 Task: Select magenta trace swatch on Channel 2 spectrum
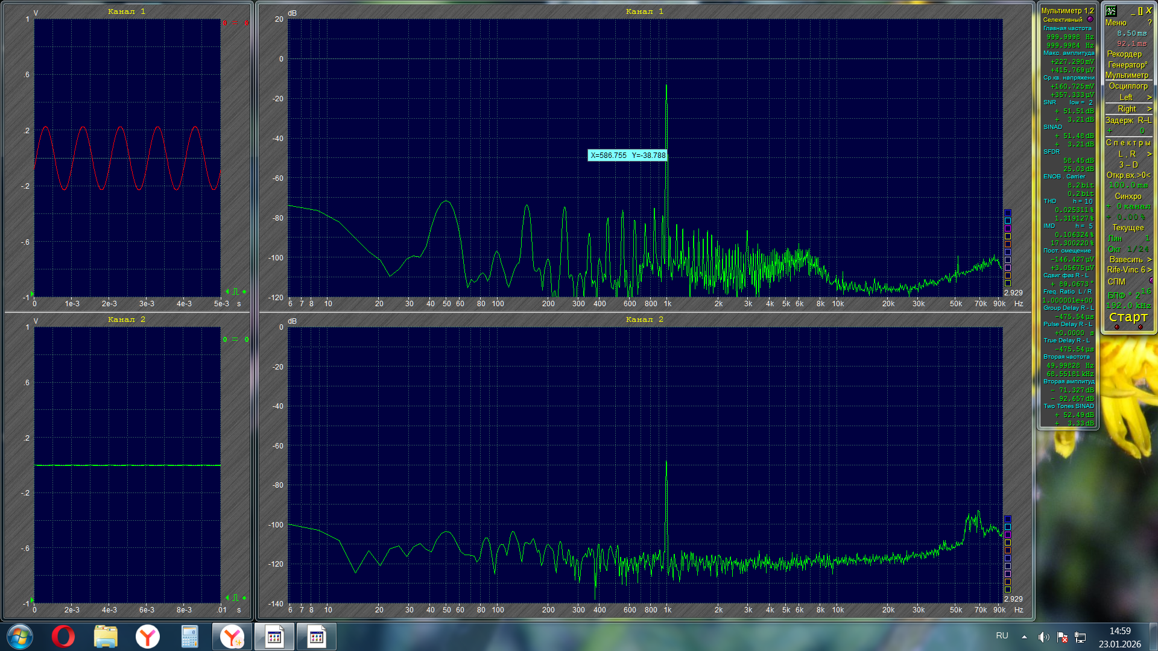pyautogui.click(x=1007, y=535)
